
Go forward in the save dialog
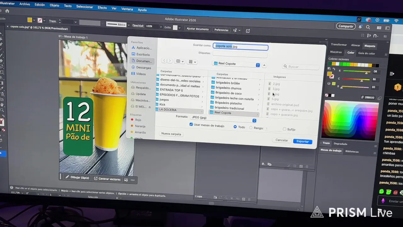(x=170, y=61)
